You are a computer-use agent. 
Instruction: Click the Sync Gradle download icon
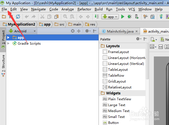coord(161,17)
